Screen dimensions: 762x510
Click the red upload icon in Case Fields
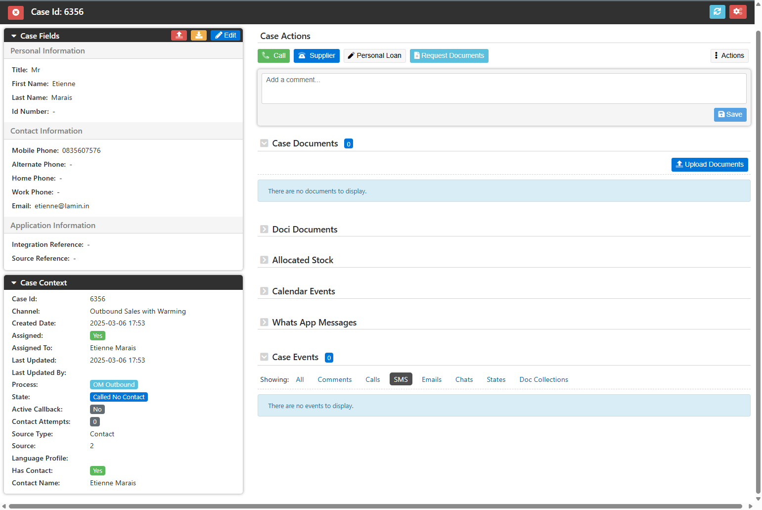pyautogui.click(x=179, y=35)
